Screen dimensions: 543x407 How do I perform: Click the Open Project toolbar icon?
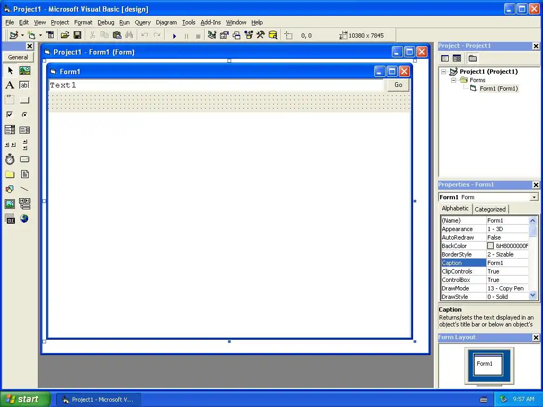pos(65,35)
